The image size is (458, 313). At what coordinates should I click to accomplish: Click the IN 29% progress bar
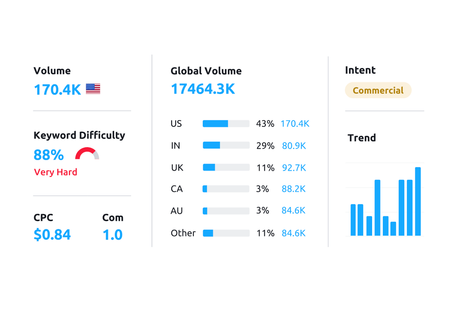coord(226,146)
